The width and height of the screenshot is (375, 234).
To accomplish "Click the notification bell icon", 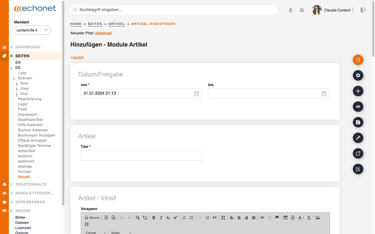I will pyautogui.click(x=291, y=10).
